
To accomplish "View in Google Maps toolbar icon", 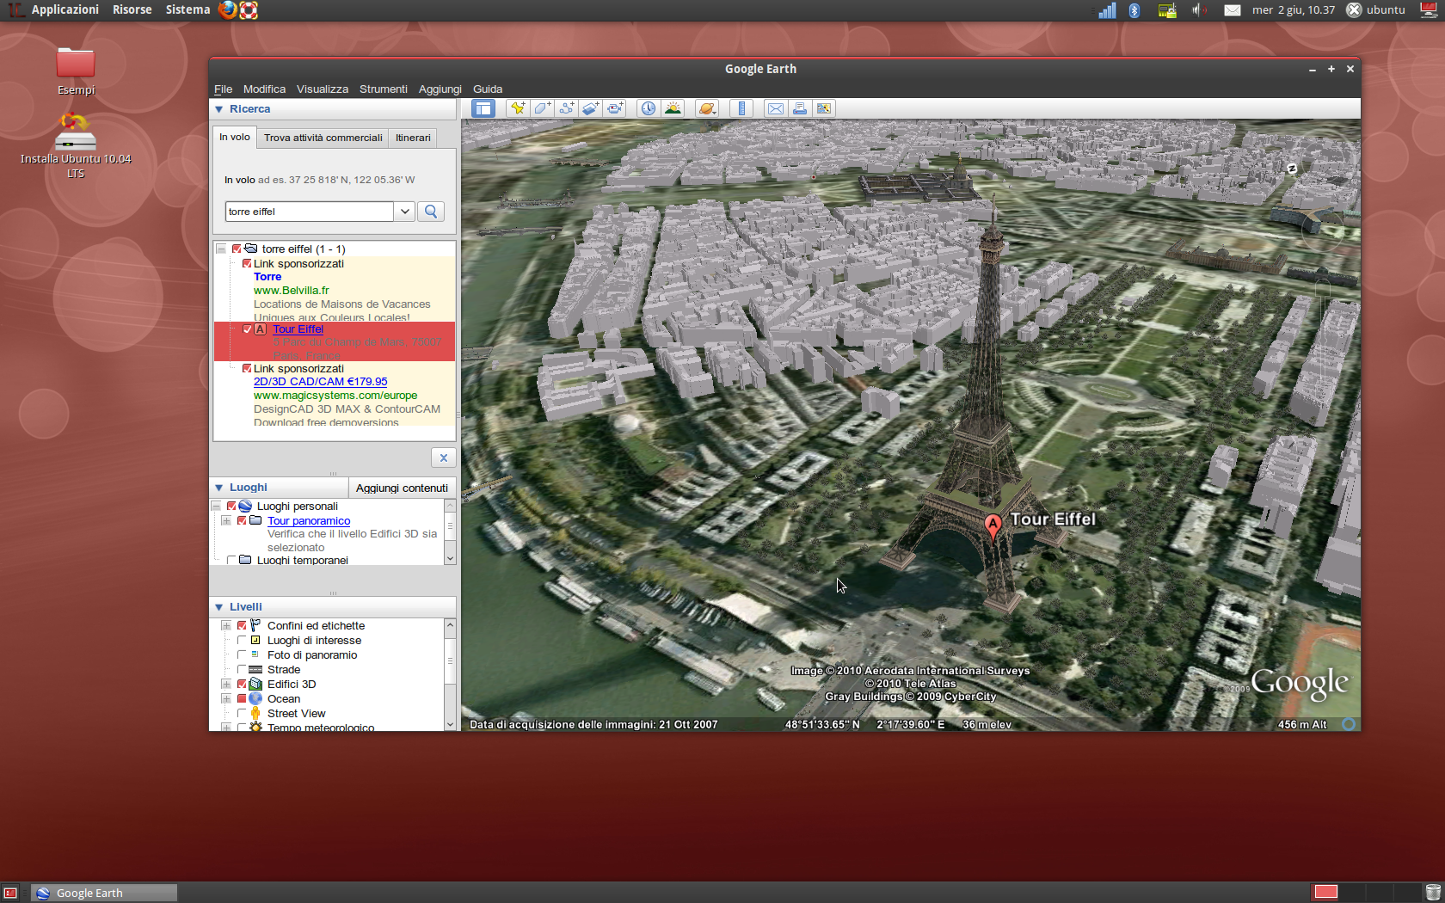I will 824,108.
